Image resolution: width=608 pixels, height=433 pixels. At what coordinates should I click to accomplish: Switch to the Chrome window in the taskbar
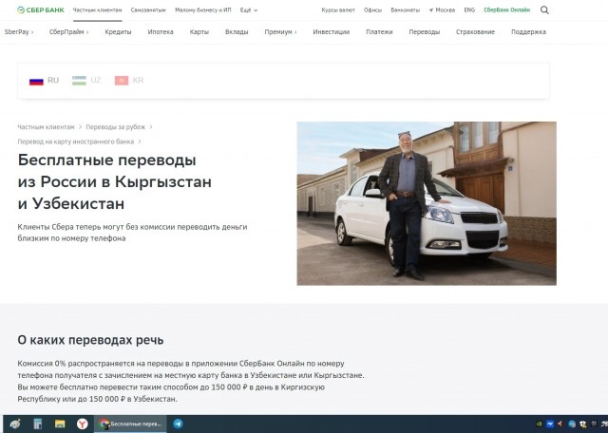click(x=130, y=424)
